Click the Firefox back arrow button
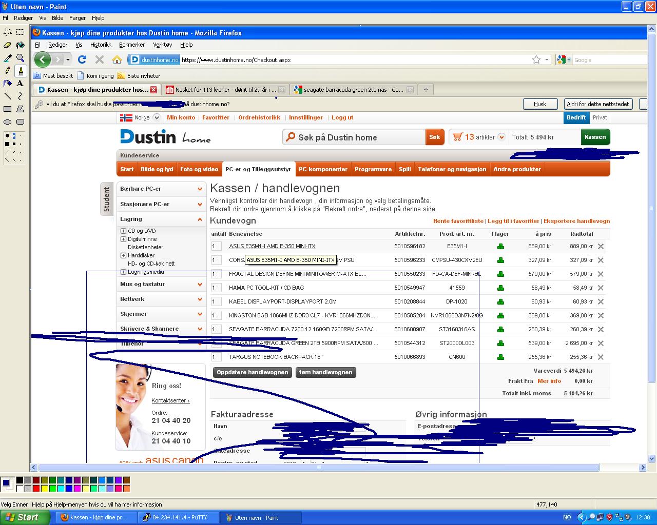The width and height of the screenshot is (657, 525). pyautogui.click(x=42, y=59)
